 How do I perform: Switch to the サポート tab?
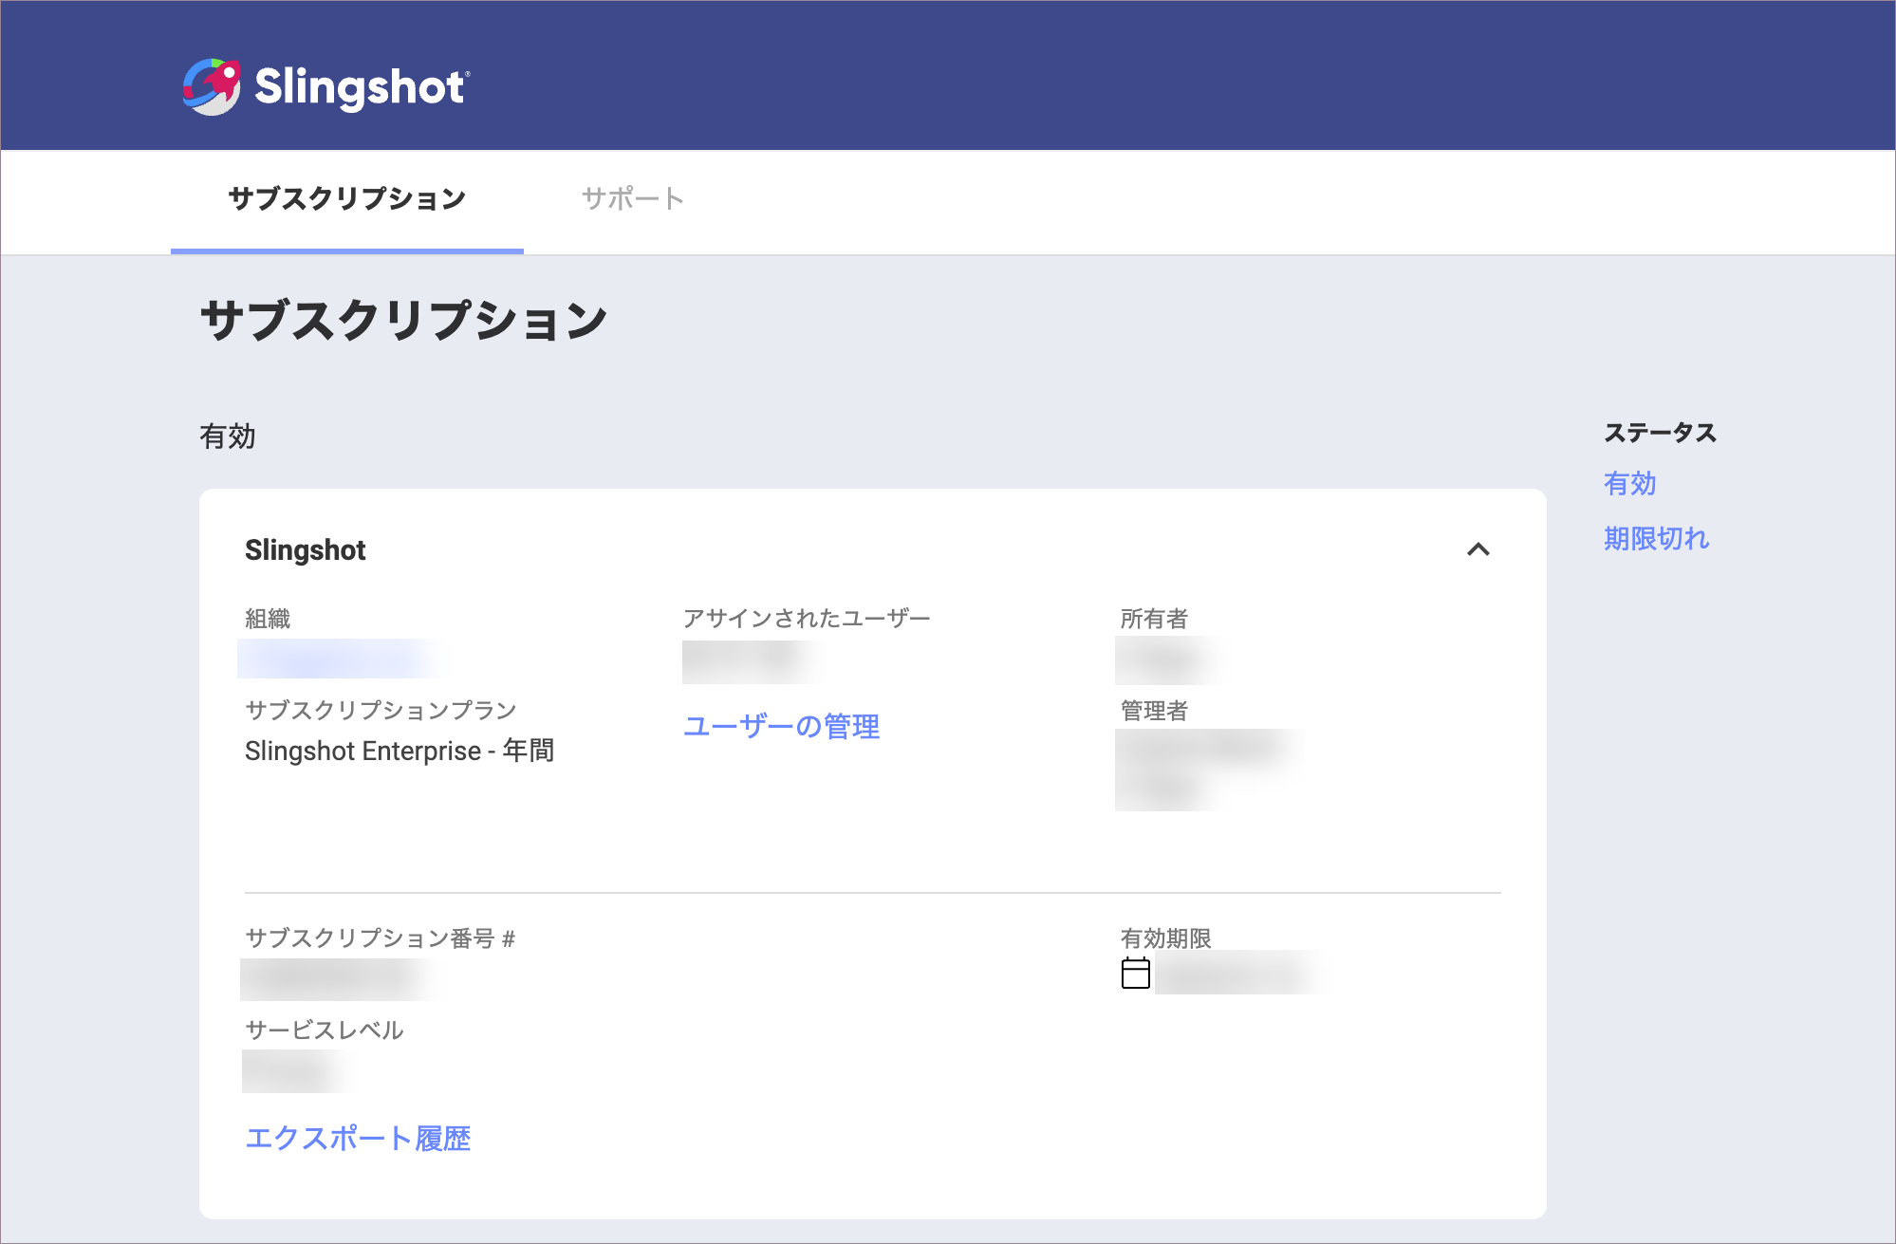(632, 198)
